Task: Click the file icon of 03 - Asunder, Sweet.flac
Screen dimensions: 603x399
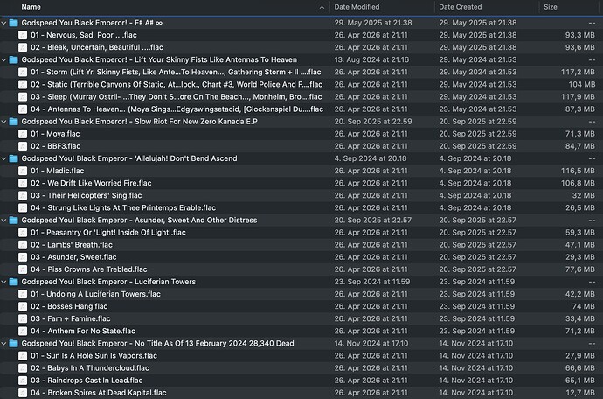Action: click(x=23, y=257)
